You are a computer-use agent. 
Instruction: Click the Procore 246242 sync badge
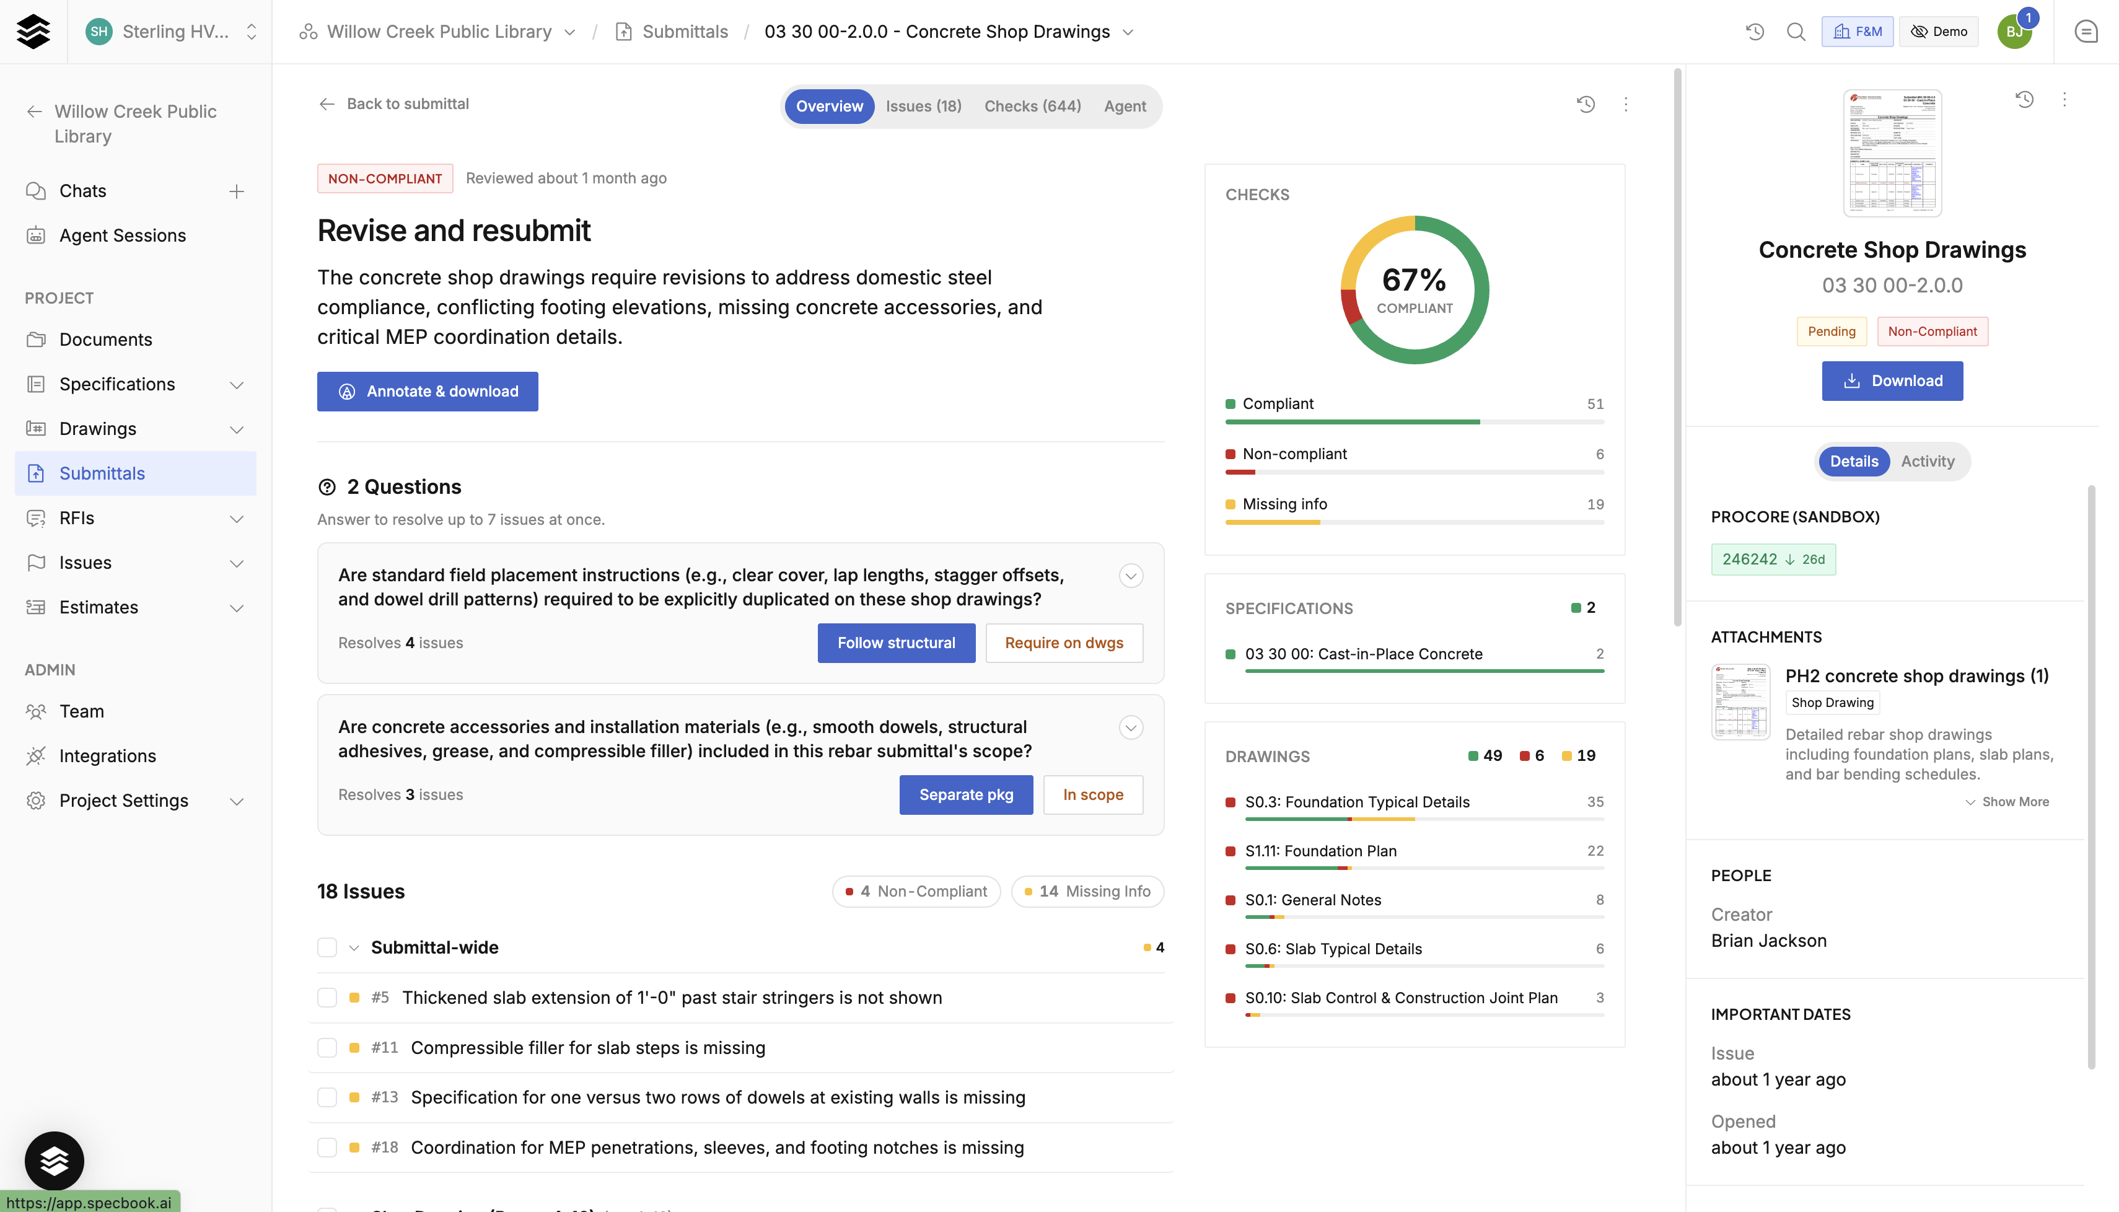tap(1773, 560)
